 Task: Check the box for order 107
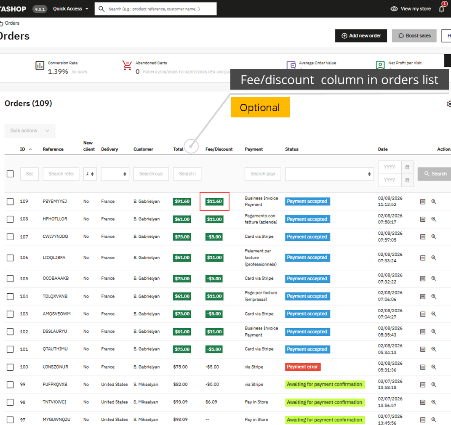tap(10, 237)
